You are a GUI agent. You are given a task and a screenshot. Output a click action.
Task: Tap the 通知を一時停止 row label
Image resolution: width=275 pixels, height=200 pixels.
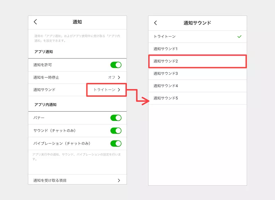(x=46, y=77)
